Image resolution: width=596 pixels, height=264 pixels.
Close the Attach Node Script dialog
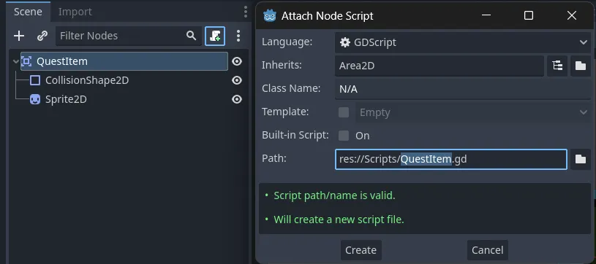click(572, 15)
